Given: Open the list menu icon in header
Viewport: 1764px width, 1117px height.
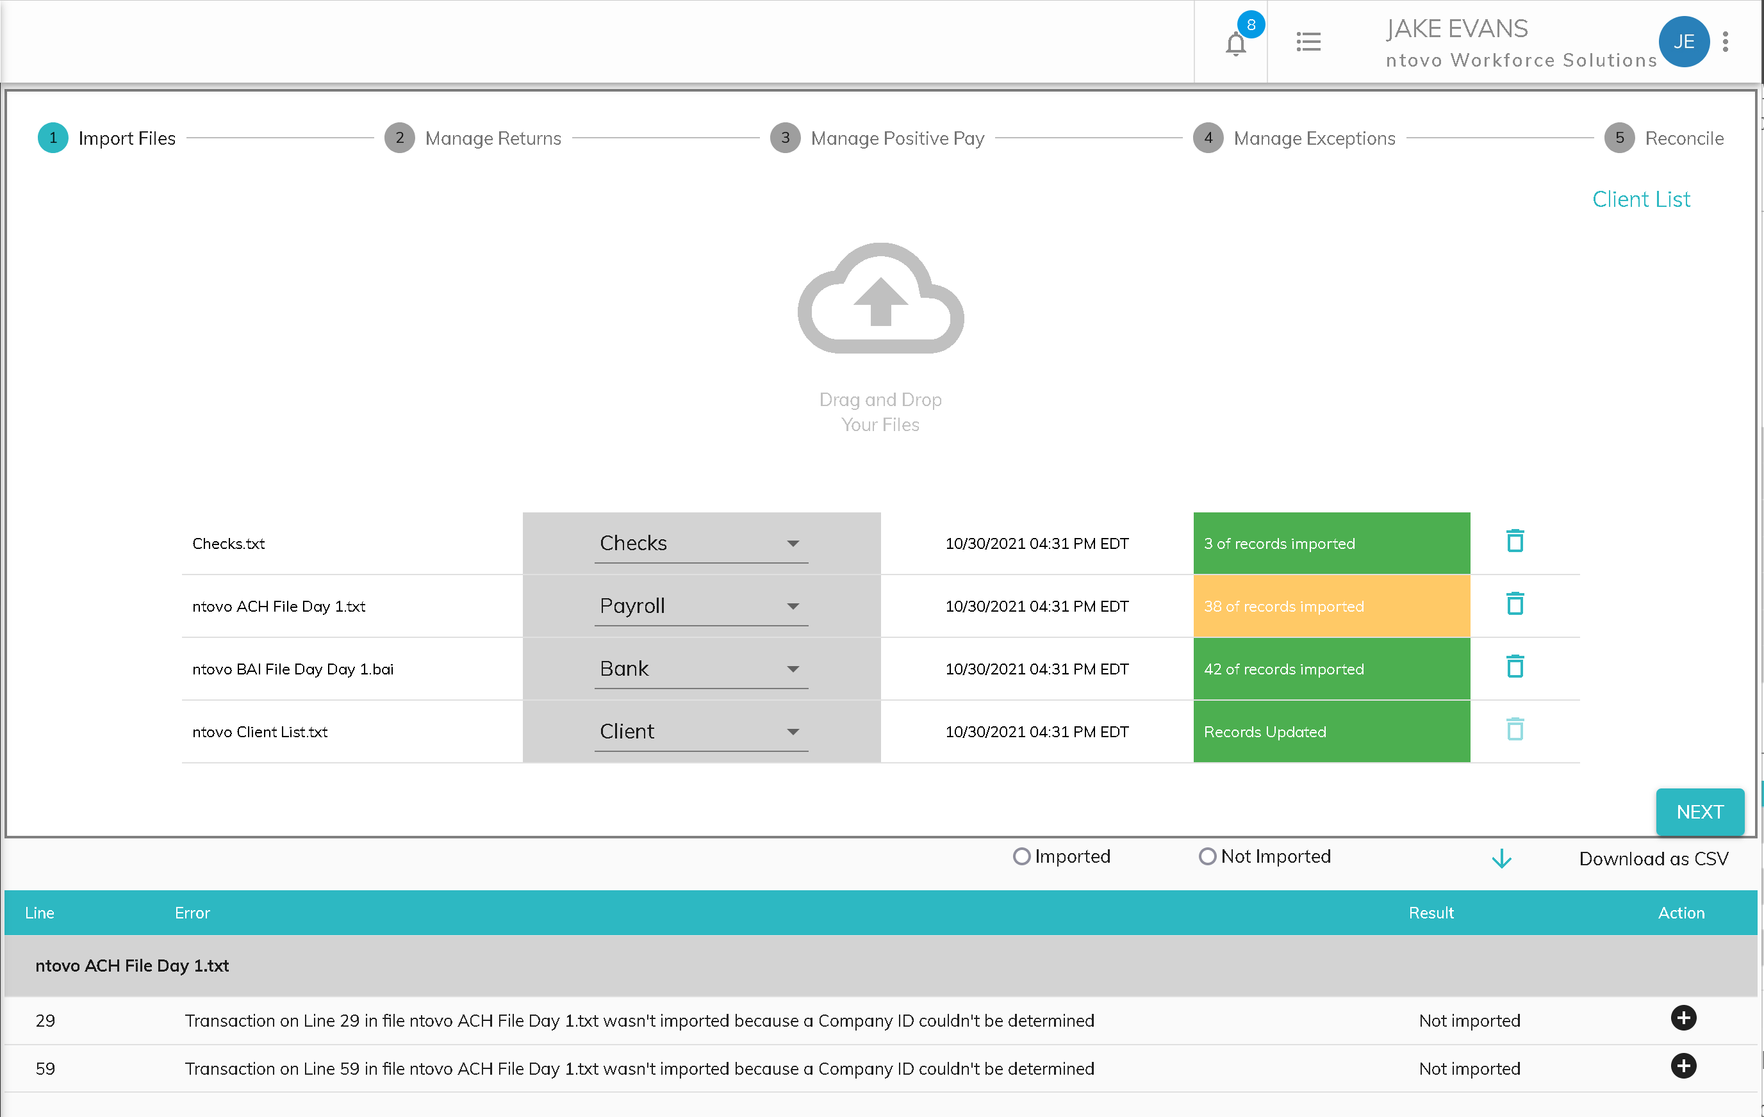Looking at the screenshot, I should 1308,42.
